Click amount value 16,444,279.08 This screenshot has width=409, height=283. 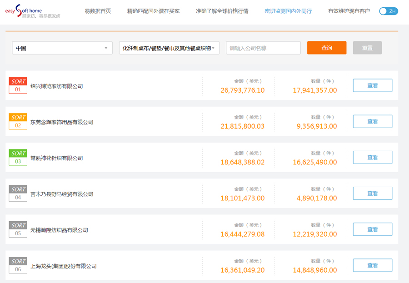243,234
